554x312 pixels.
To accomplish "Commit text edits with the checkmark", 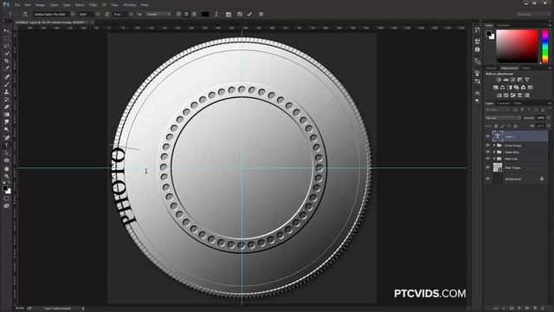I will click(249, 14).
